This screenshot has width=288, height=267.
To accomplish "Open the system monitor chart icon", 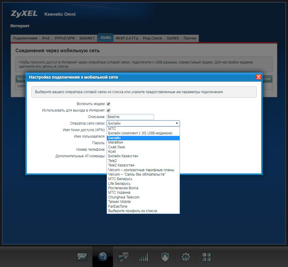I will (x=82, y=257).
